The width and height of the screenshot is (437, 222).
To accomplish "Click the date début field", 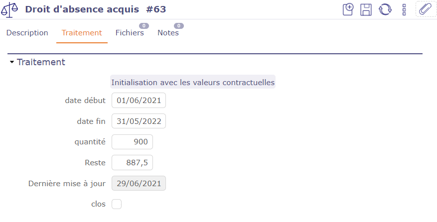I will 139,101.
